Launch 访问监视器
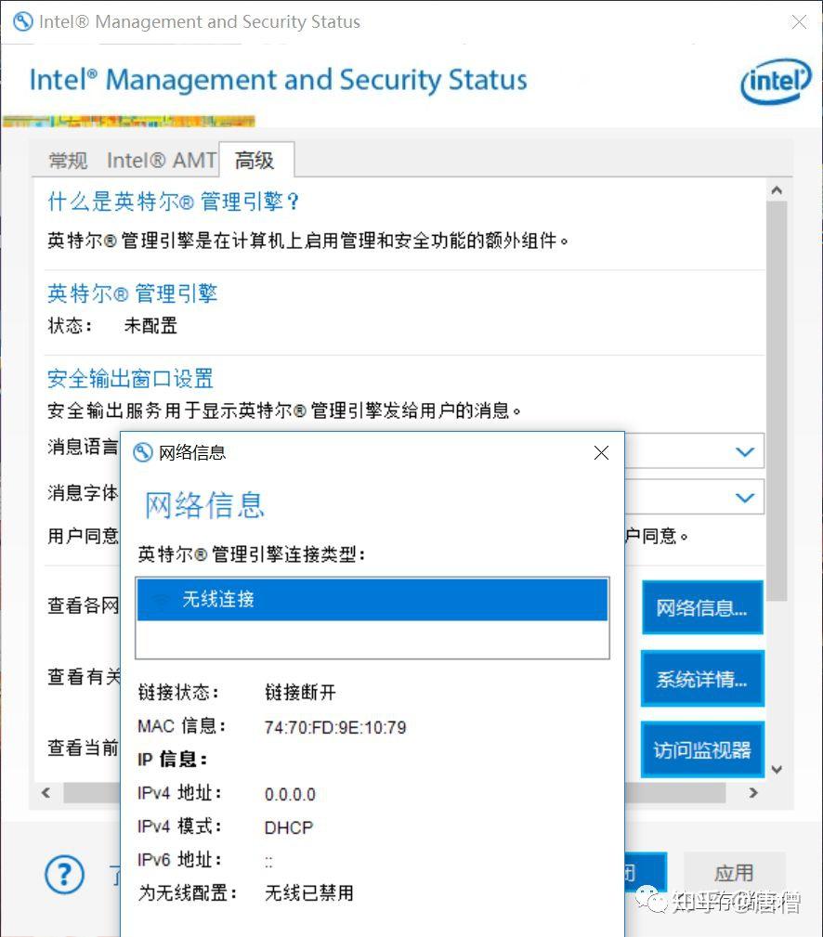 [x=701, y=749]
